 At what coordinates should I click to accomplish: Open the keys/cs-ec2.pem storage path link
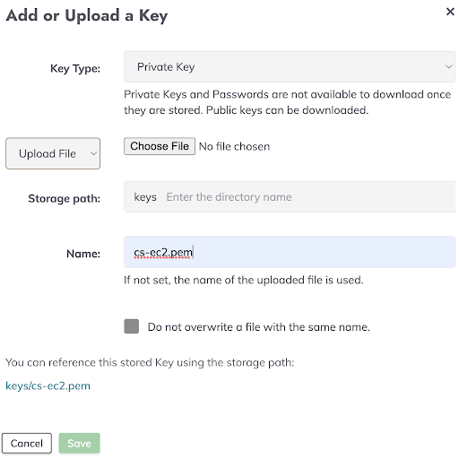click(48, 385)
